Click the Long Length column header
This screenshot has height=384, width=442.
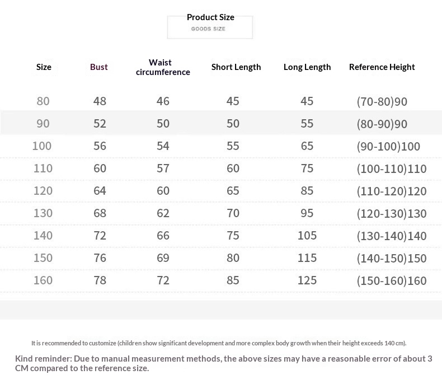pyautogui.click(x=307, y=67)
